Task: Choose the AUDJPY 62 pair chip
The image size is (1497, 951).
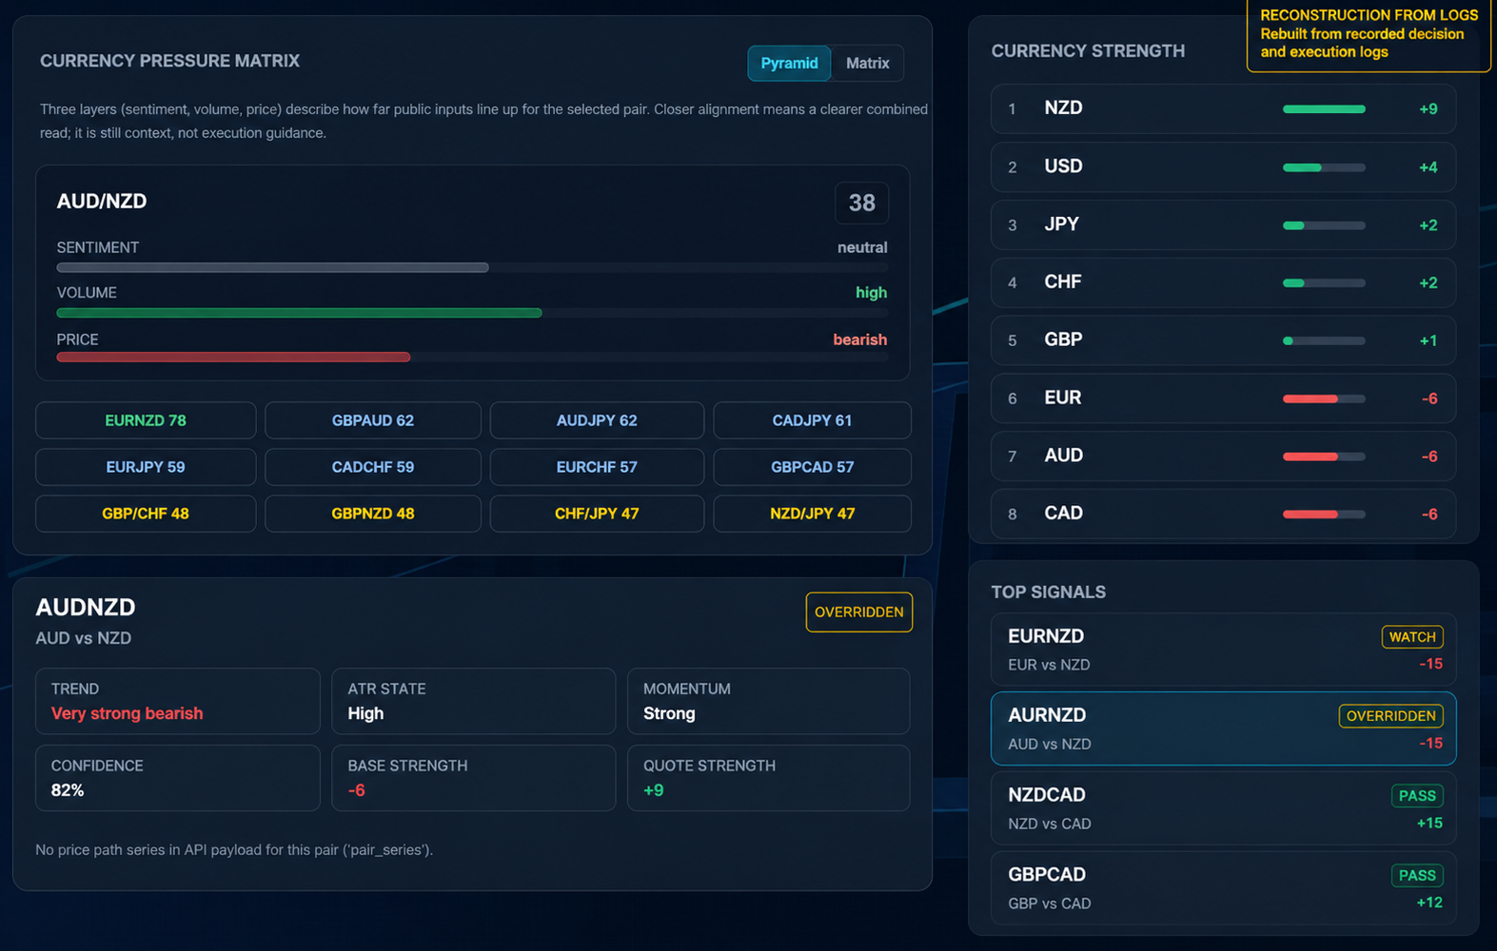Action: (x=597, y=420)
